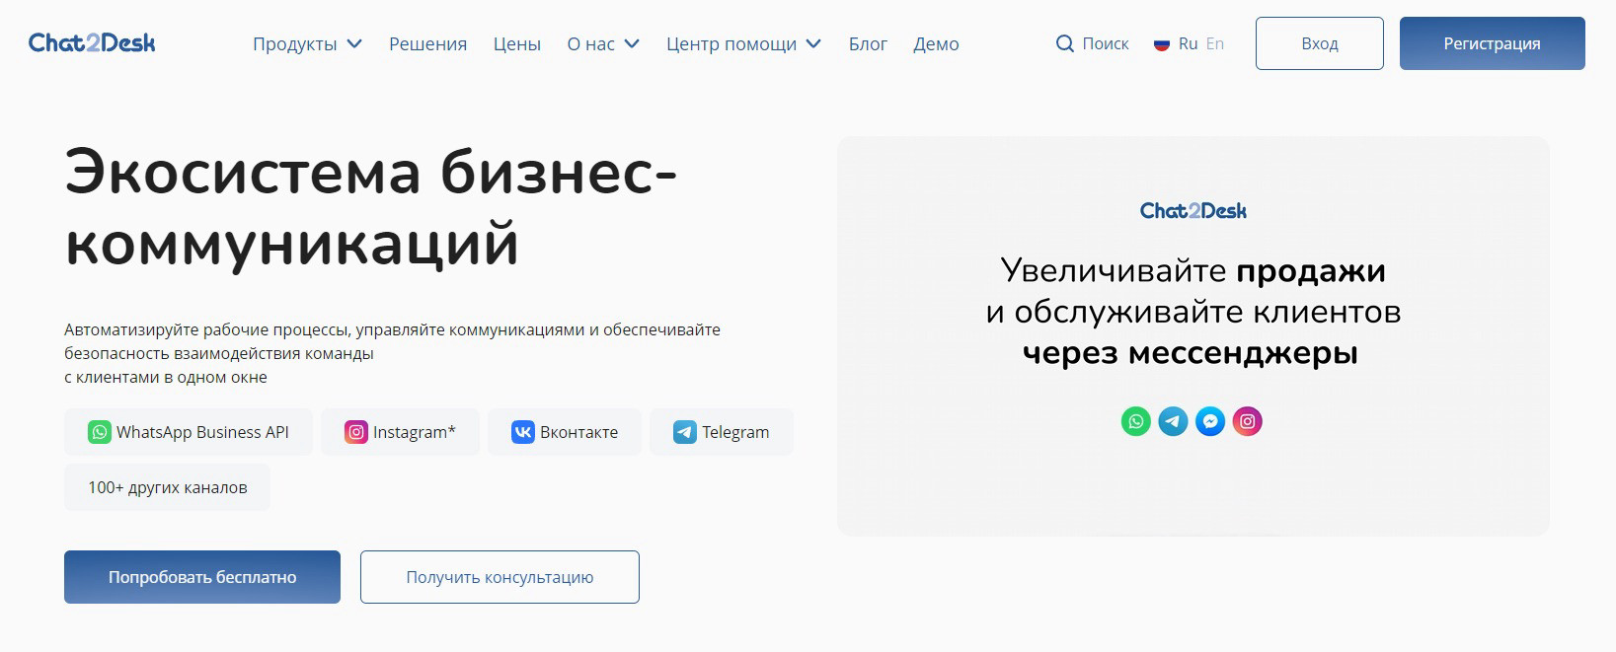Viewport: 1616px width, 652px height.
Task: Open the 100+ других каналов chip
Action: (x=168, y=487)
